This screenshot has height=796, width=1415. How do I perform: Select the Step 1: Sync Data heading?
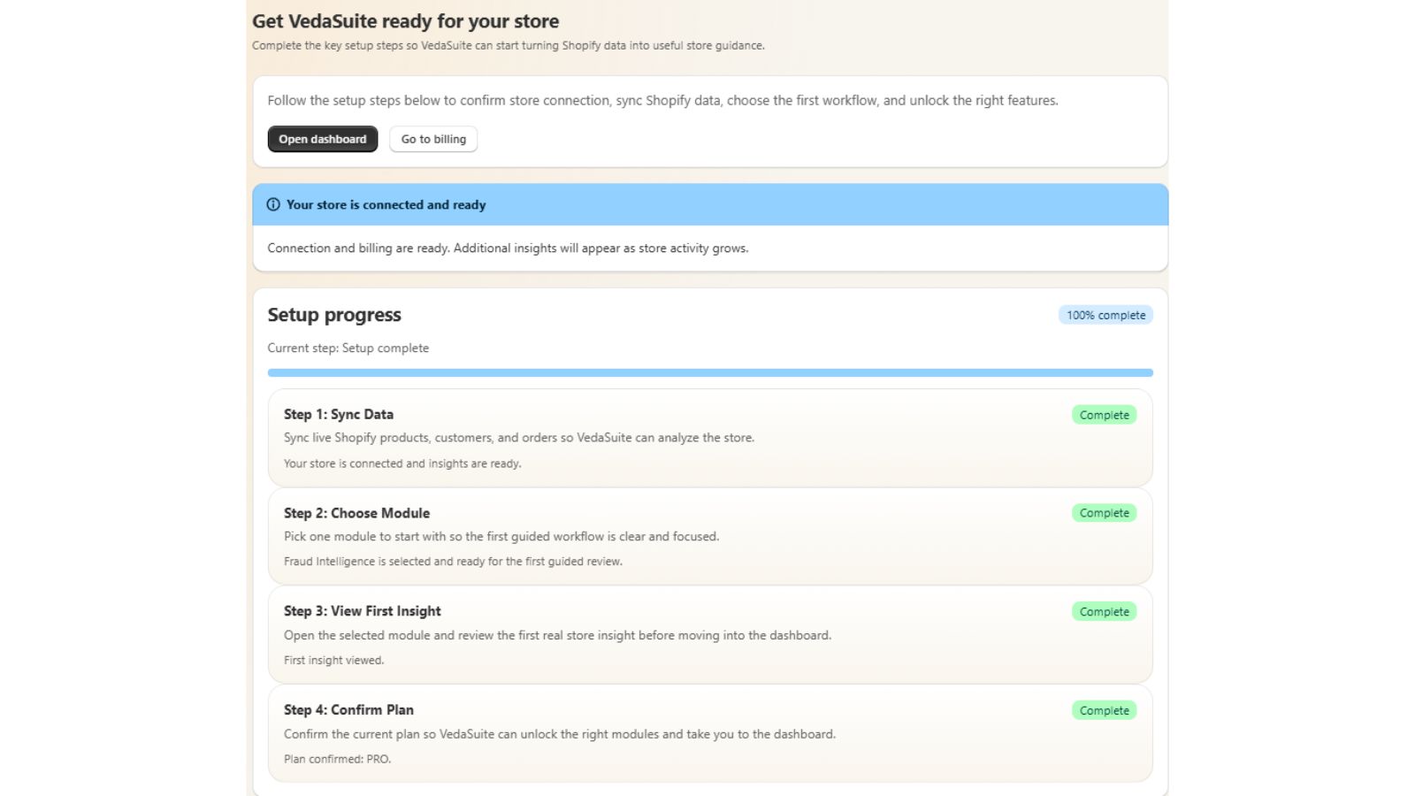tap(339, 414)
